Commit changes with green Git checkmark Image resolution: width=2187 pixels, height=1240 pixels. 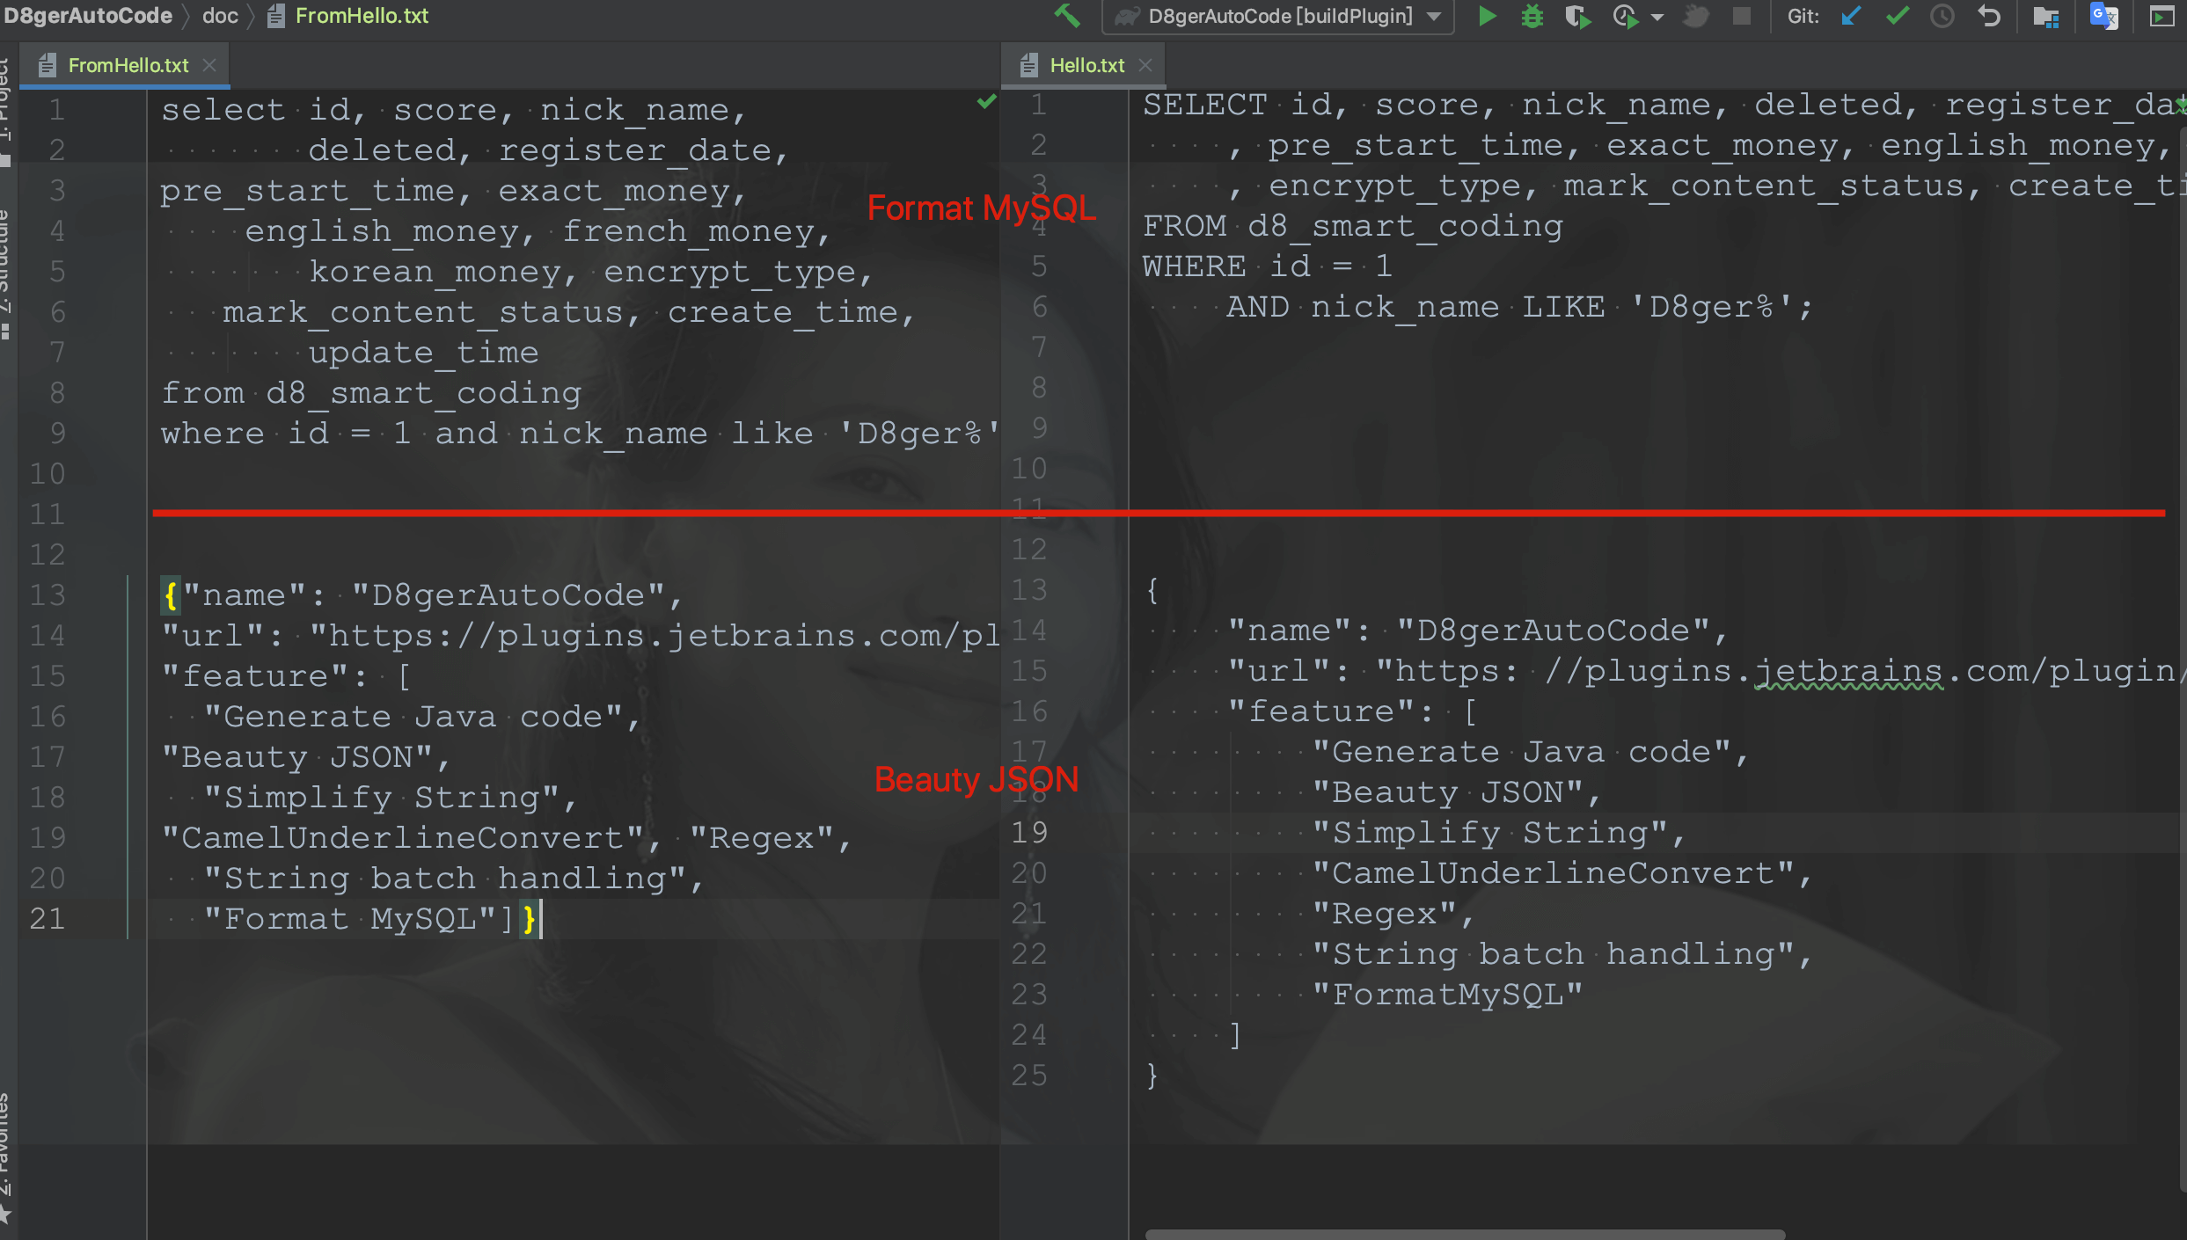pos(1898,16)
